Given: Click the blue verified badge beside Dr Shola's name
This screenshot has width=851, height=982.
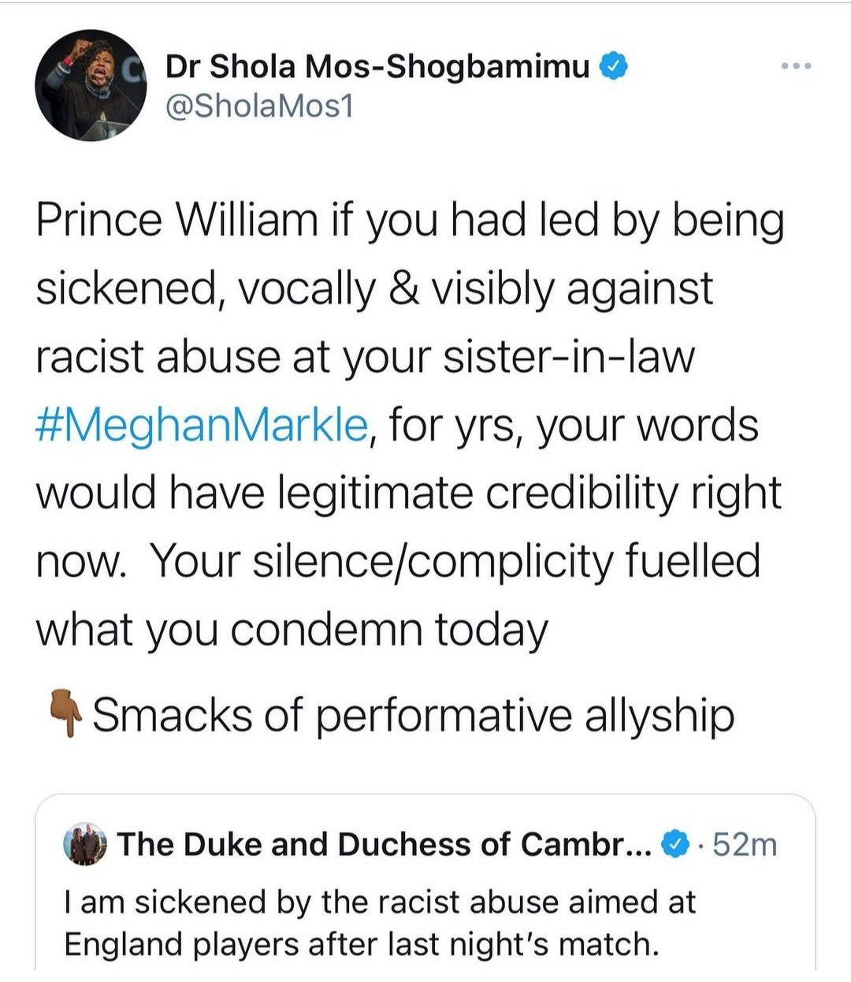Looking at the screenshot, I should point(615,67).
